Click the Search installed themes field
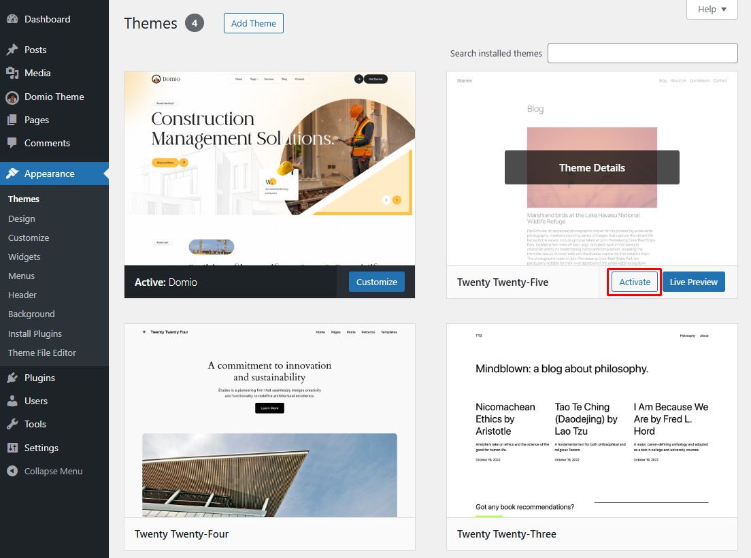 click(x=642, y=53)
